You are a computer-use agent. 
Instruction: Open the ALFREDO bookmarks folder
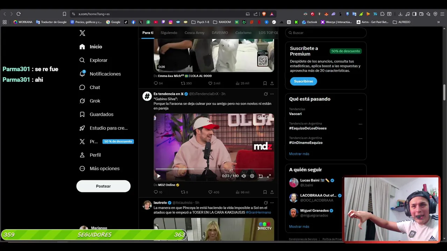tap(402, 22)
